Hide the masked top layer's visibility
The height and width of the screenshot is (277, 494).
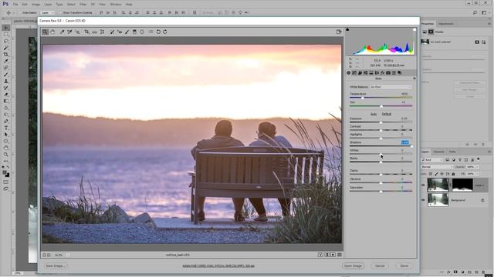pyautogui.click(x=423, y=185)
